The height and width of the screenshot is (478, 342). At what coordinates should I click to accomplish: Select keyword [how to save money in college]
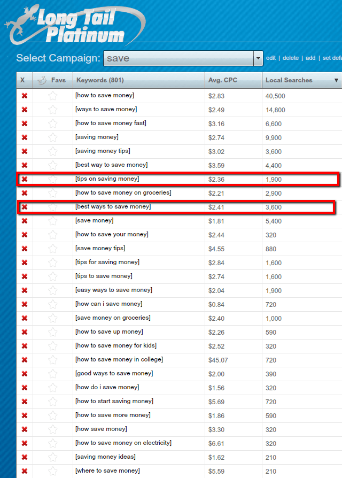pyautogui.click(x=119, y=359)
